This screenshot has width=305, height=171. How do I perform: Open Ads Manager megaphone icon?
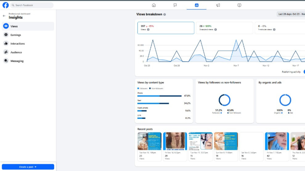218,5
